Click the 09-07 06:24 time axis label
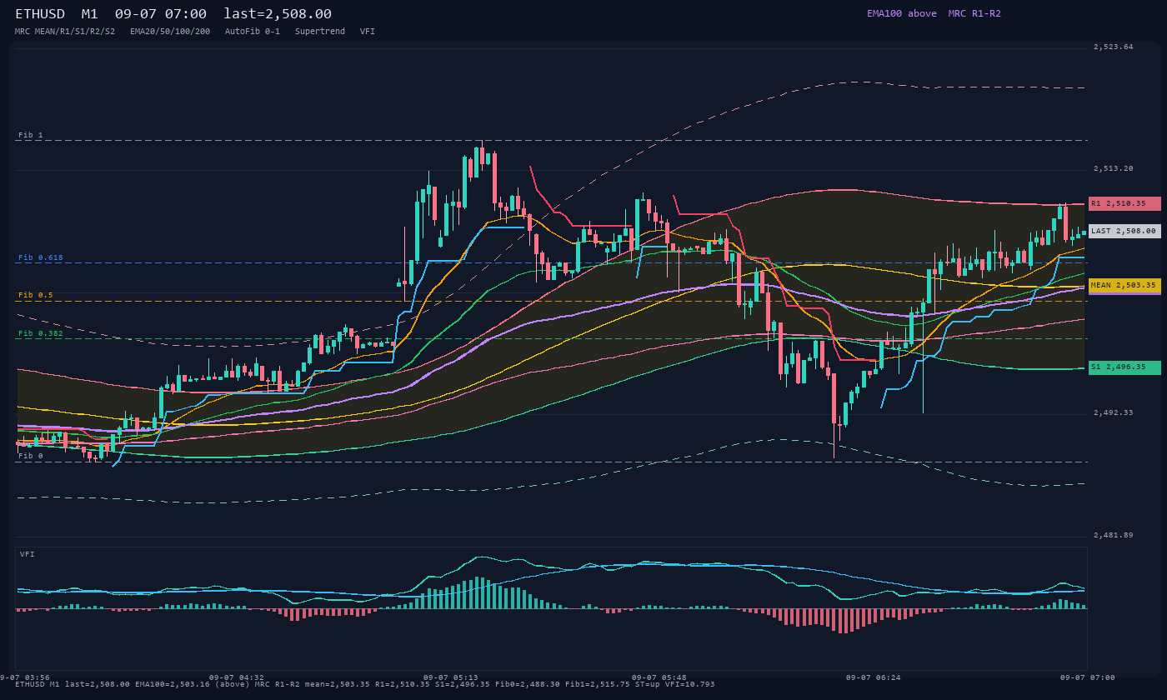1167x700 pixels. (874, 677)
